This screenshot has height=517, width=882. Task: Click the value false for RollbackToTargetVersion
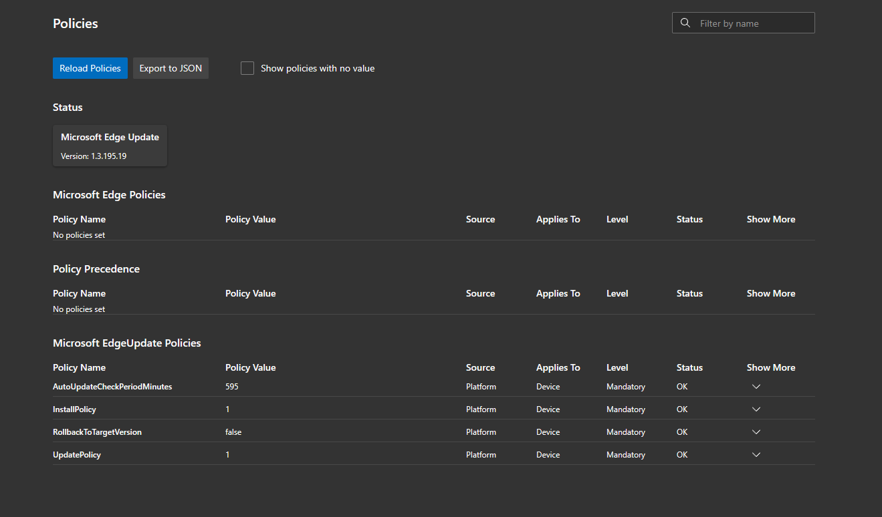pos(233,432)
